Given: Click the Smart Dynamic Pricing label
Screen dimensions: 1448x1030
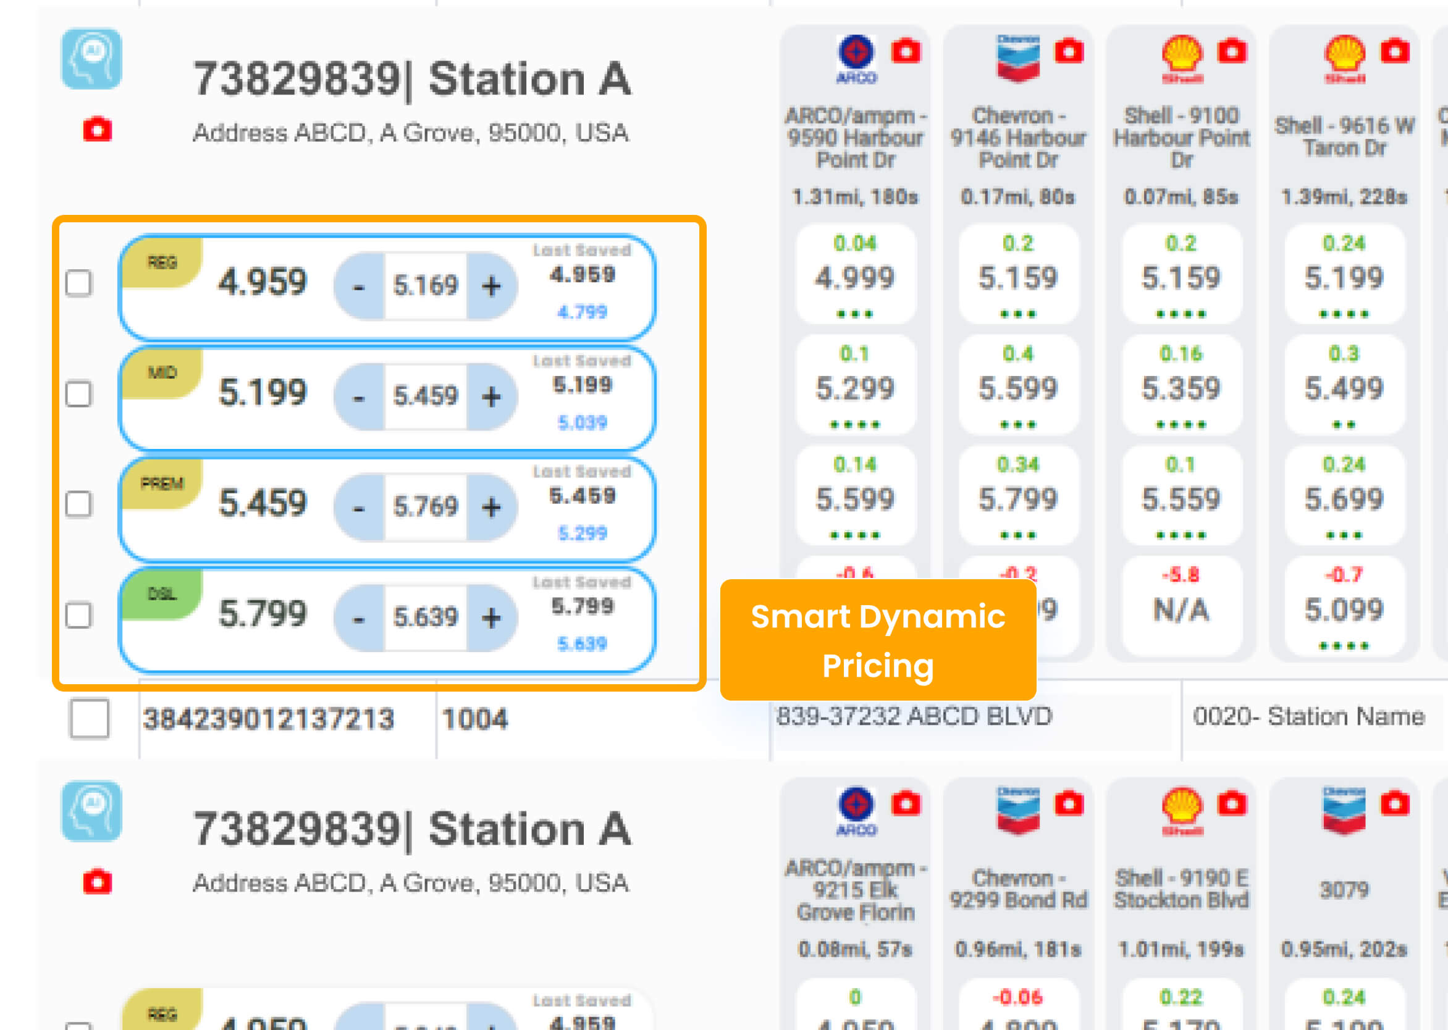Looking at the screenshot, I should click(878, 640).
